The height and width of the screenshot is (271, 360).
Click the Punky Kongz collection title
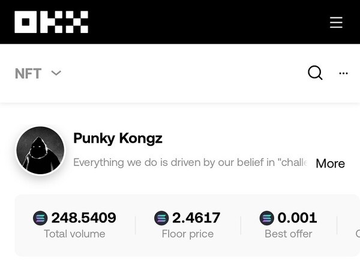click(118, 138)
